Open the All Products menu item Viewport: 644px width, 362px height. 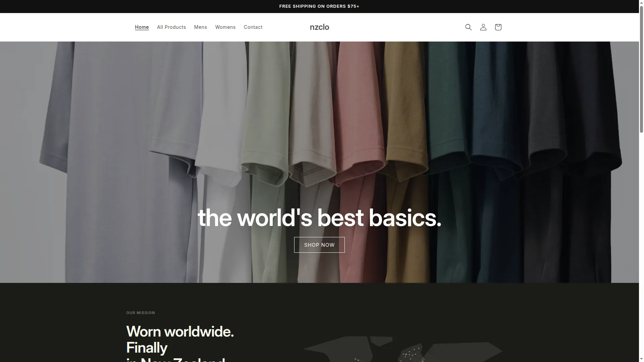pos(171,27)
